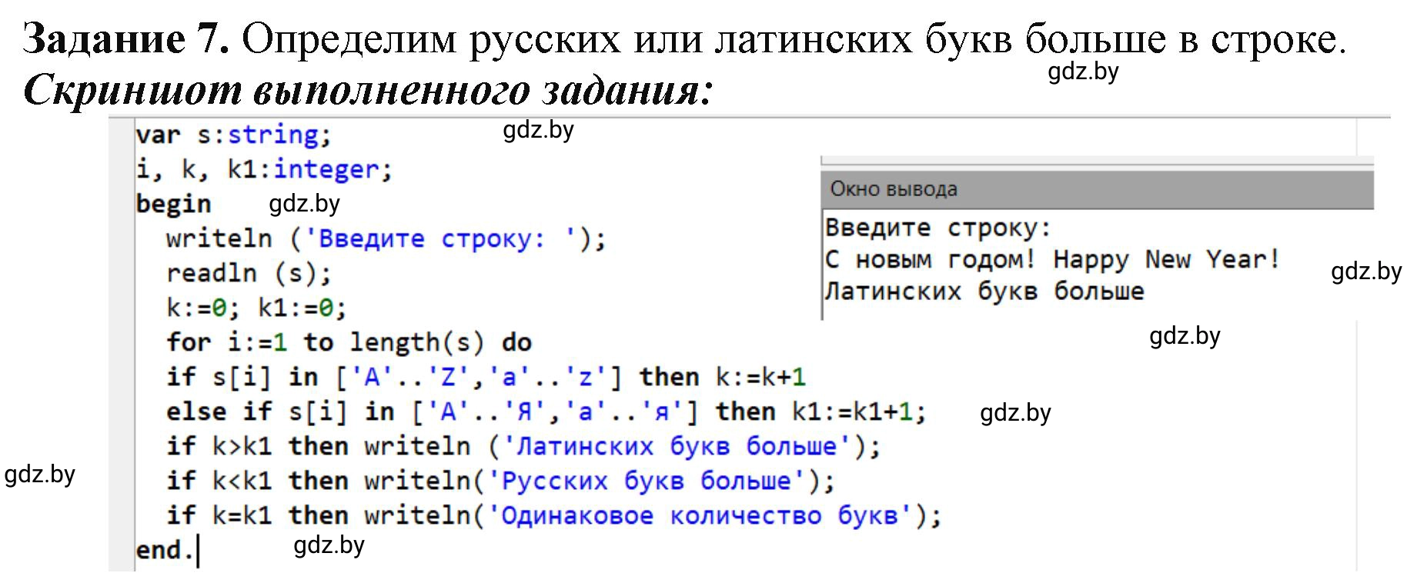Click output line 'Латинских букв больше'
Viewport: 1417px width, 583px height.
(x=984, y=291)
